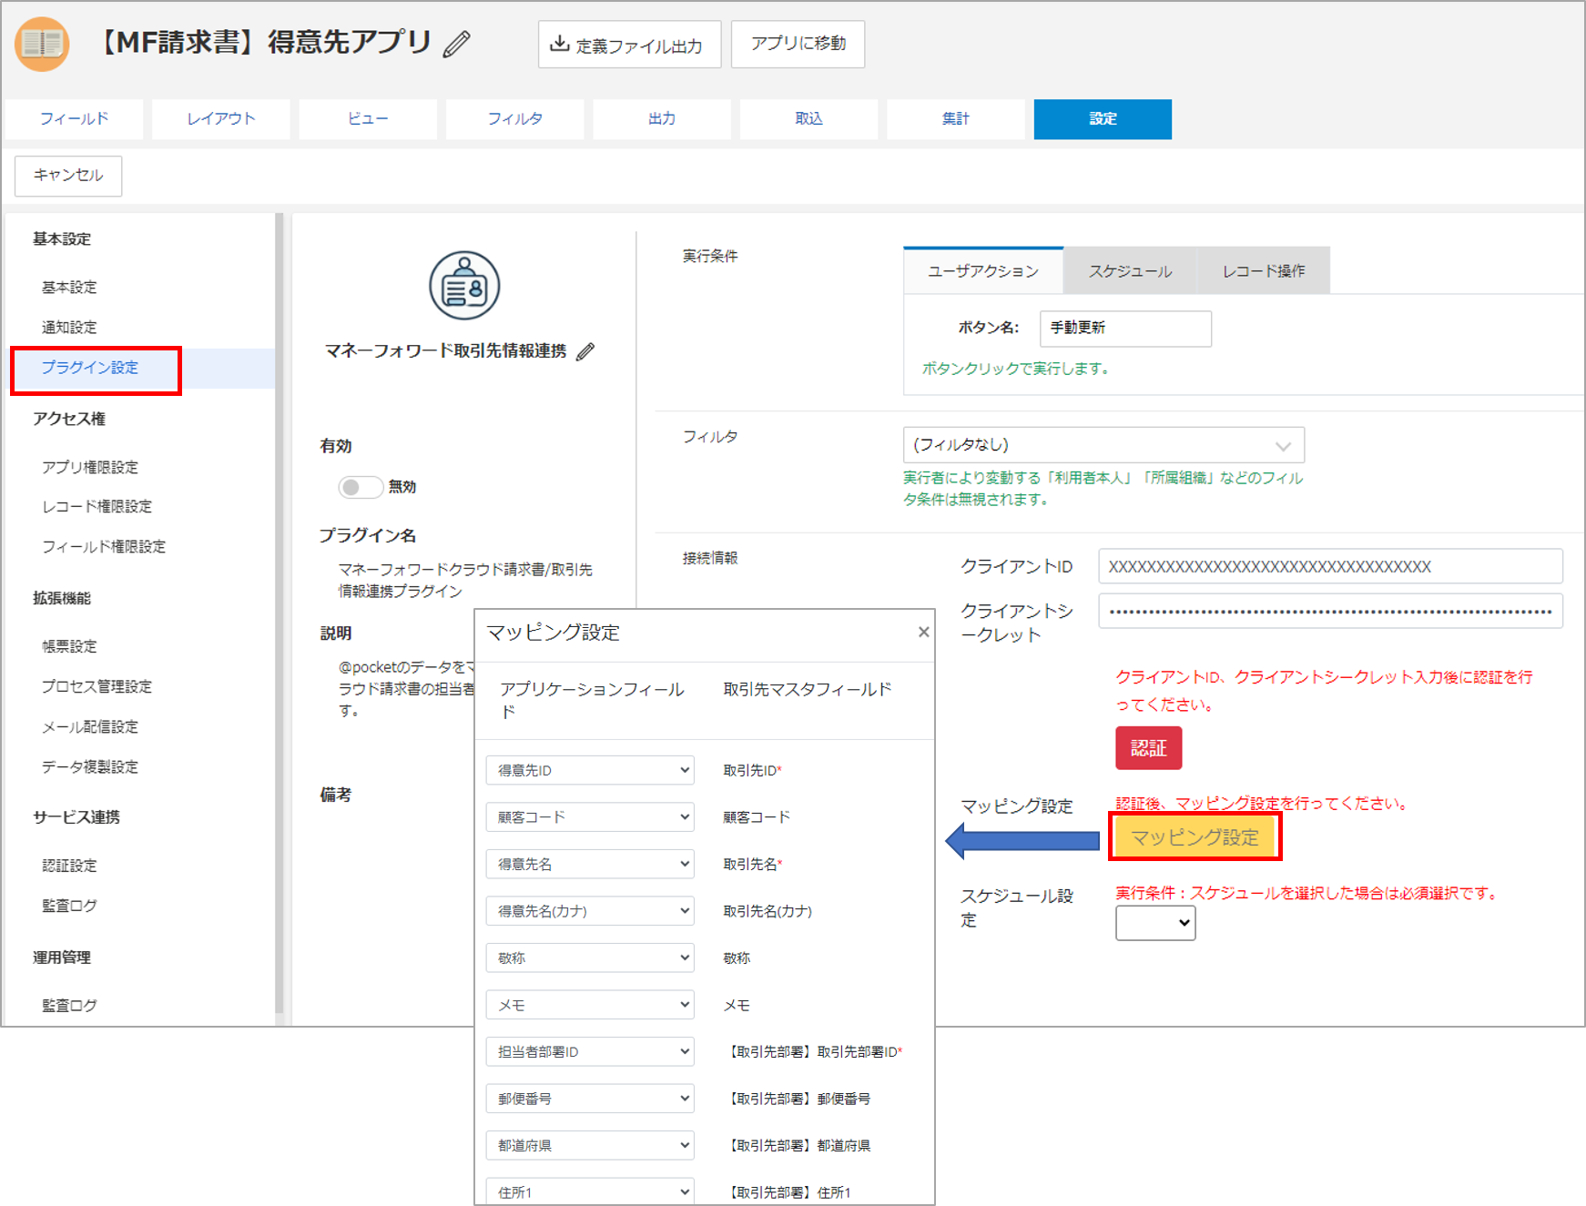Click the アプリに移動 button
Image resolution: width=1586 pixels, height=1206 pixels.
pos(798,44)
